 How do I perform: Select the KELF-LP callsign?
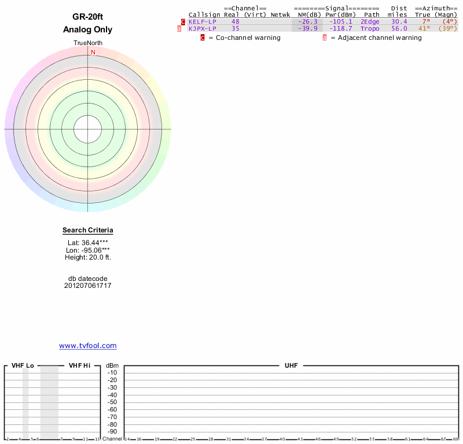203,21
